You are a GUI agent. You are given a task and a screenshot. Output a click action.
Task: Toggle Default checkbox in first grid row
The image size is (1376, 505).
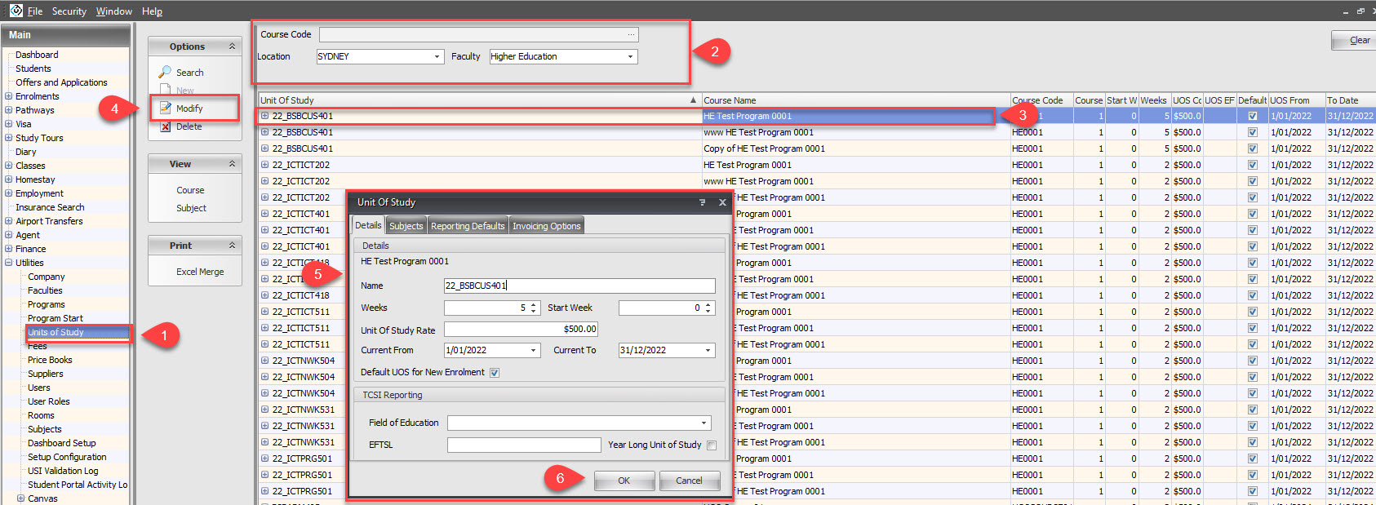point(1253,116)
